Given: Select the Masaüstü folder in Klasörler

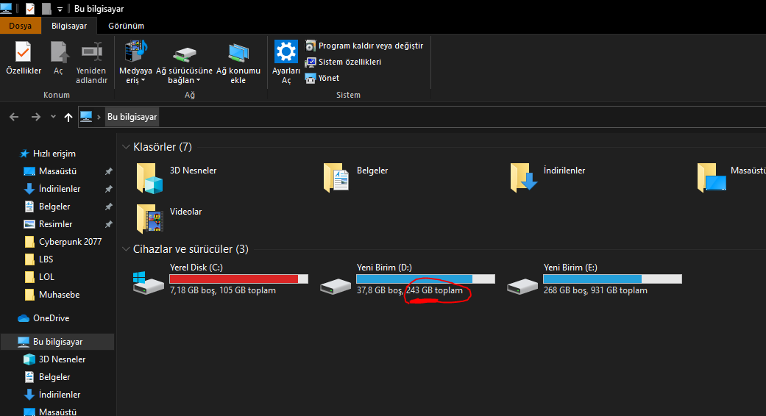Looking at the screenshot, I should (x=731, y=178).
